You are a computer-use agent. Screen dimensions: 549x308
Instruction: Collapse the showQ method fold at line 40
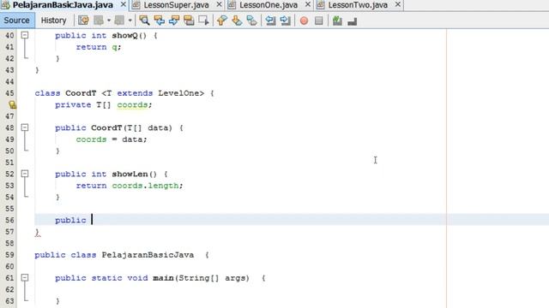pyautogui.click(x=25, y=35)
